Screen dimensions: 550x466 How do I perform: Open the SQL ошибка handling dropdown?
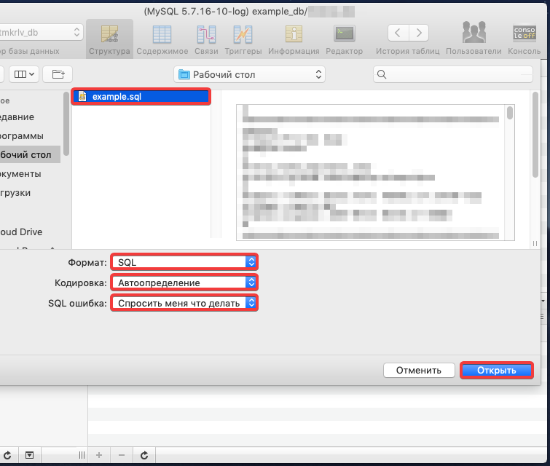click(184, 303)
